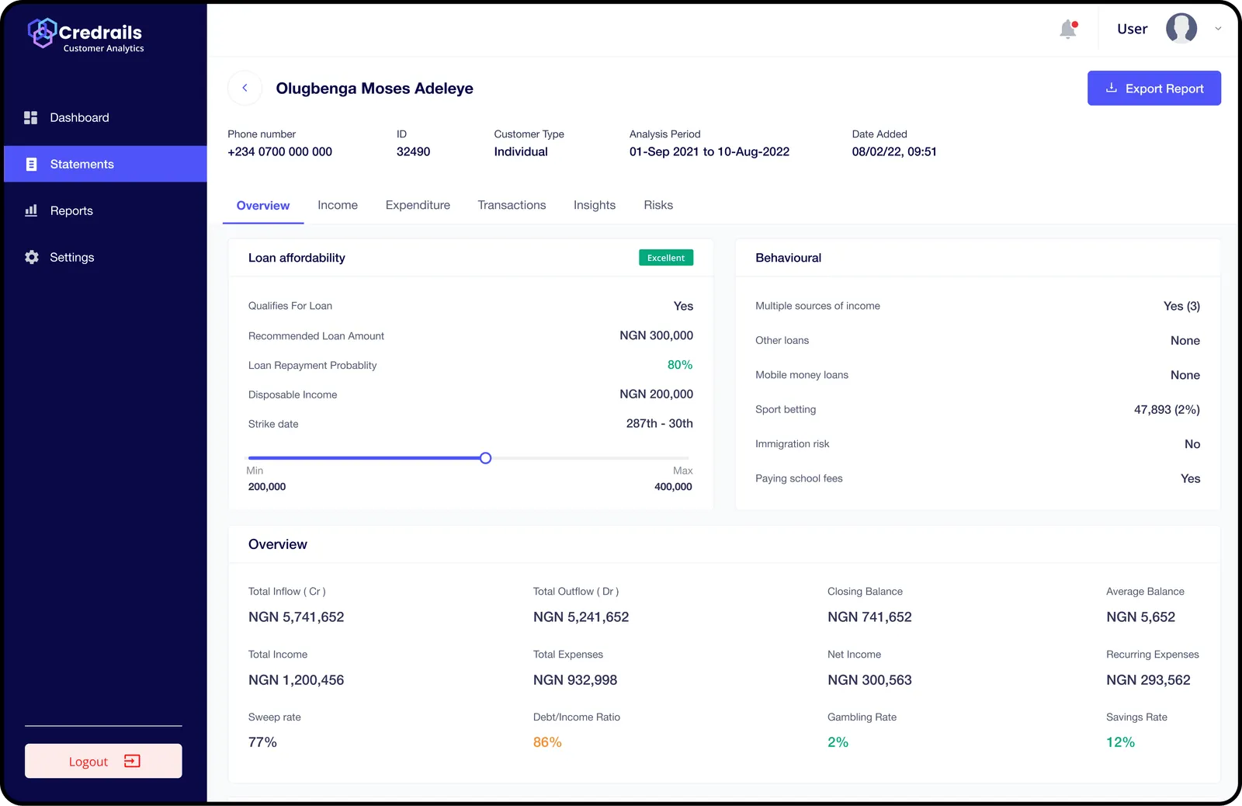Click the Yes (3) multiple income sources value
1242x806 pixels.
1181,306
